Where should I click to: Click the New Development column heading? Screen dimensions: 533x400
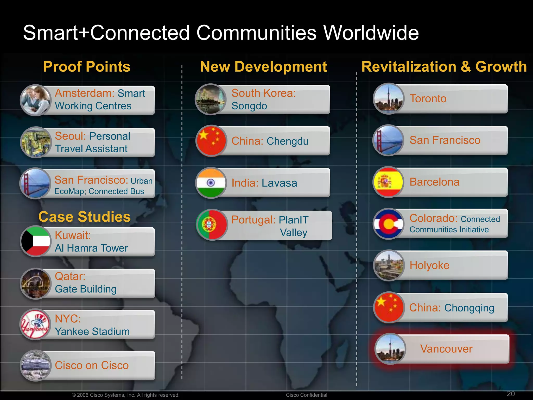click(263, 67)
